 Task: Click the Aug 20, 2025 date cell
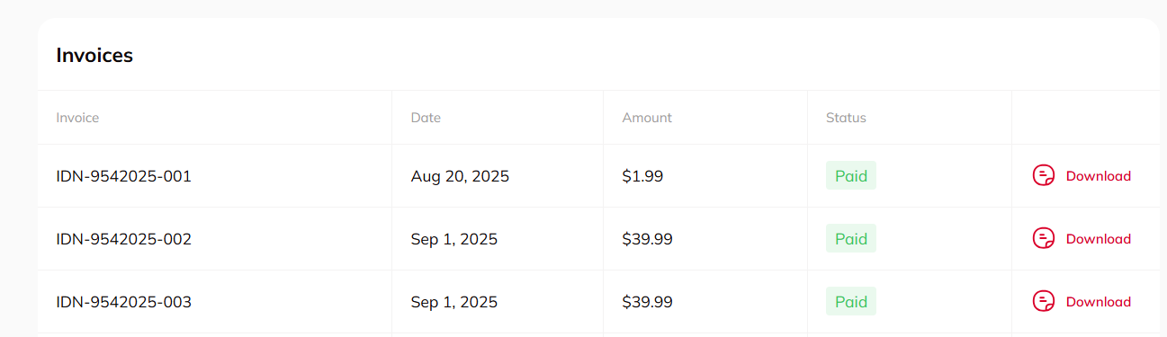[x=460, y=176]
